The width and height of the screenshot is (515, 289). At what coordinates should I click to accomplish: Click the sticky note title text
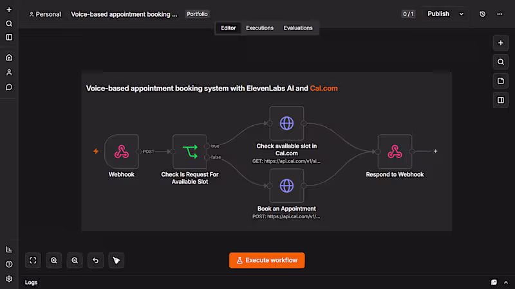(x=212, y=88)
